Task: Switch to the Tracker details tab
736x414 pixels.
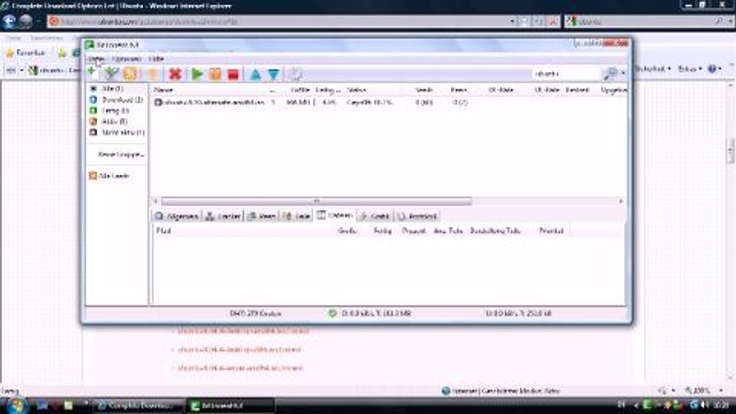Action: pos(223,216)
